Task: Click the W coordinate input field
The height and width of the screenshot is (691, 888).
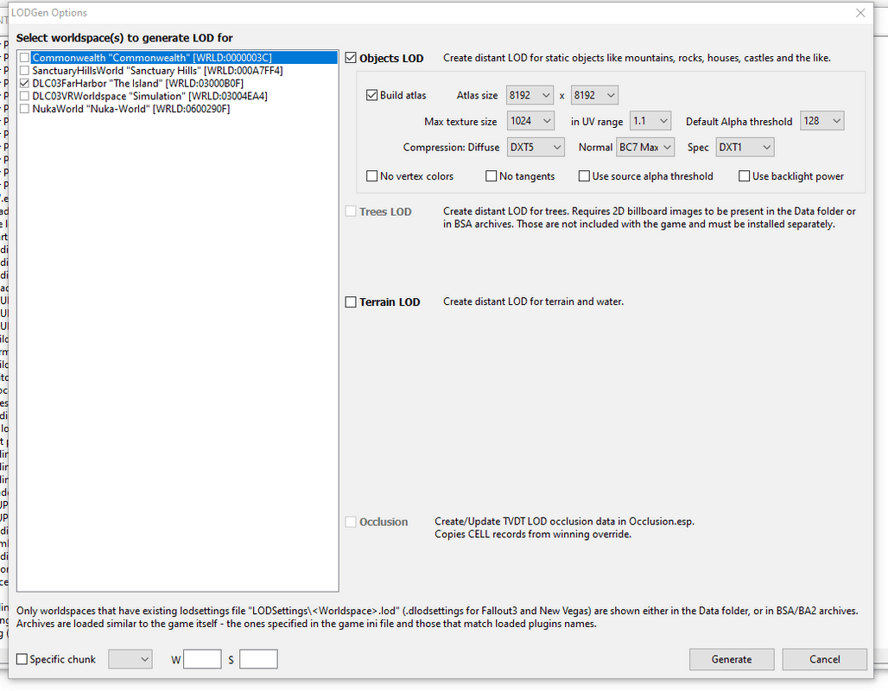Action: tap(202, 660)
